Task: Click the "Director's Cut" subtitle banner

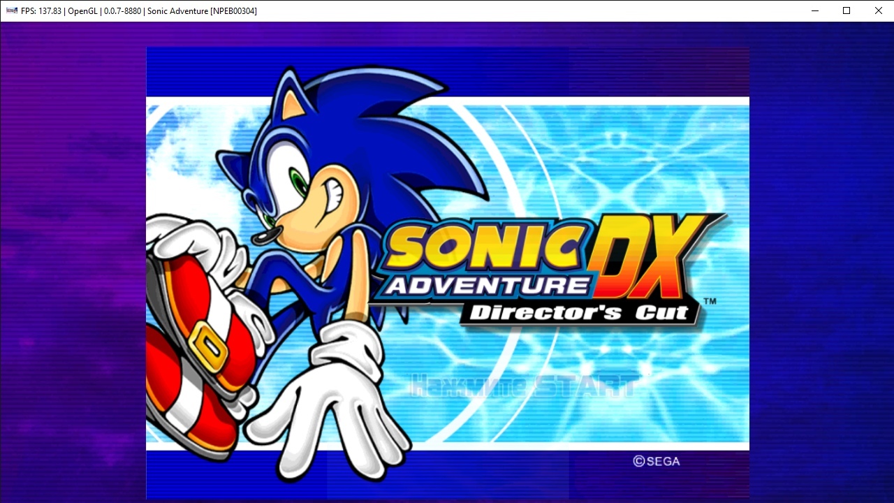Action: 580,312
